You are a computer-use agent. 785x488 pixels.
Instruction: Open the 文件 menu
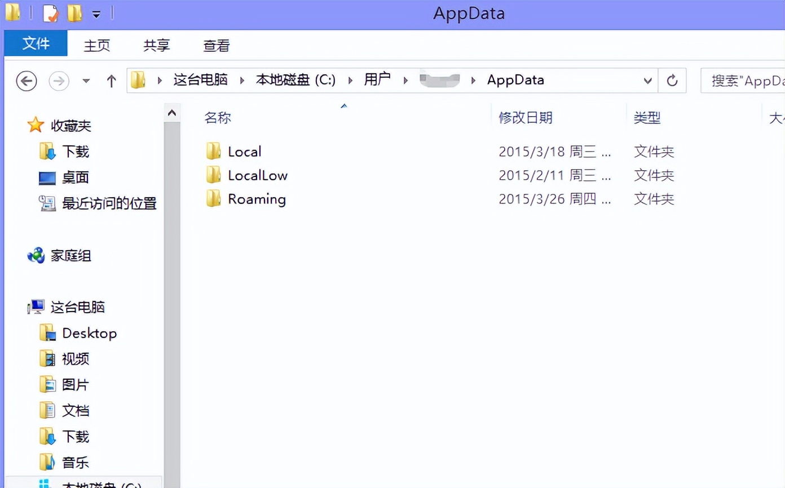tap(36, 43)
